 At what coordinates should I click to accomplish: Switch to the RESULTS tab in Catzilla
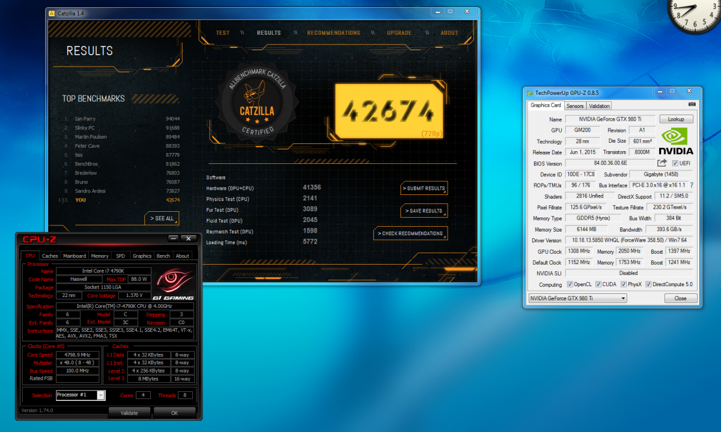coord(269,33)
